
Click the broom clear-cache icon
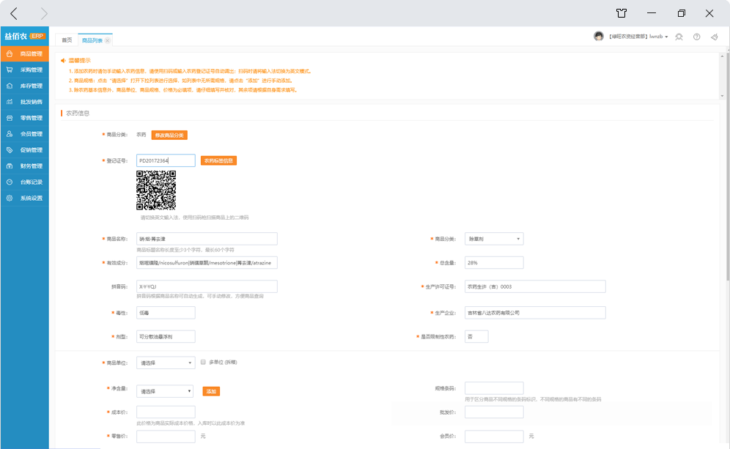click(714, 37)
